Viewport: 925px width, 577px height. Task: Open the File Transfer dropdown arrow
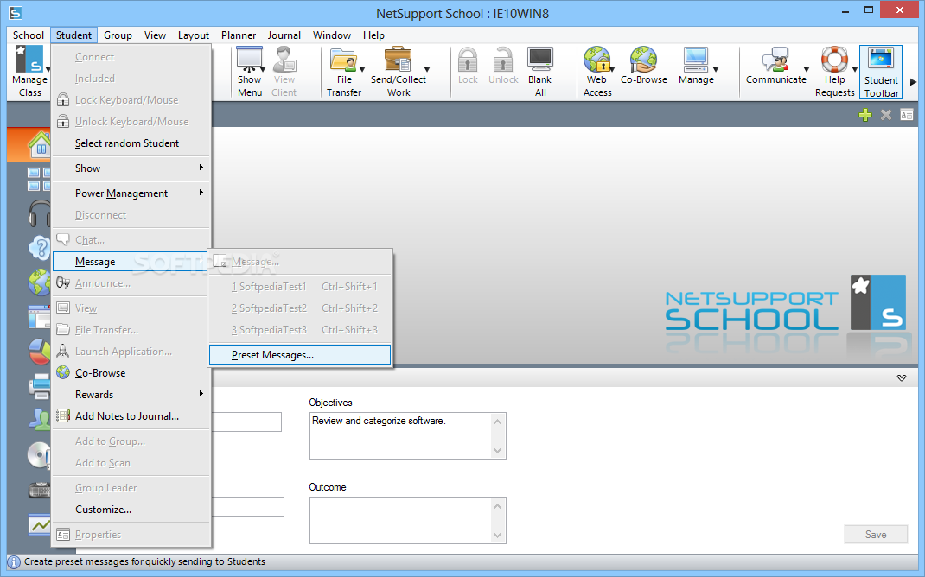(x=362, y=70)
